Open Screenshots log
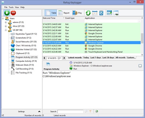This screenshot has height=118, width=145. click(x=23, y=38)
